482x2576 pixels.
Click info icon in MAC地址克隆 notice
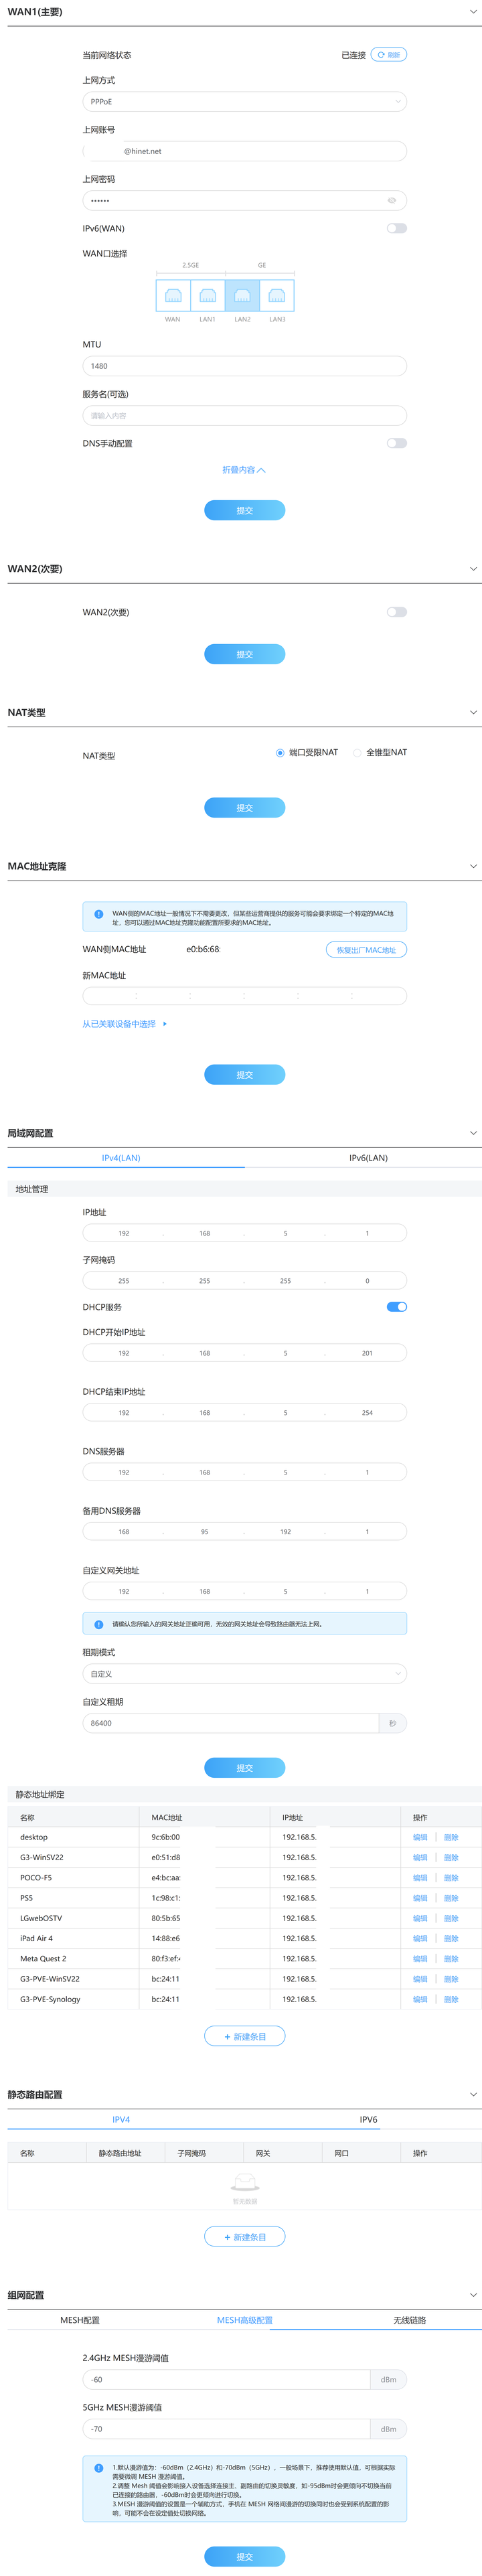(98, 914)
